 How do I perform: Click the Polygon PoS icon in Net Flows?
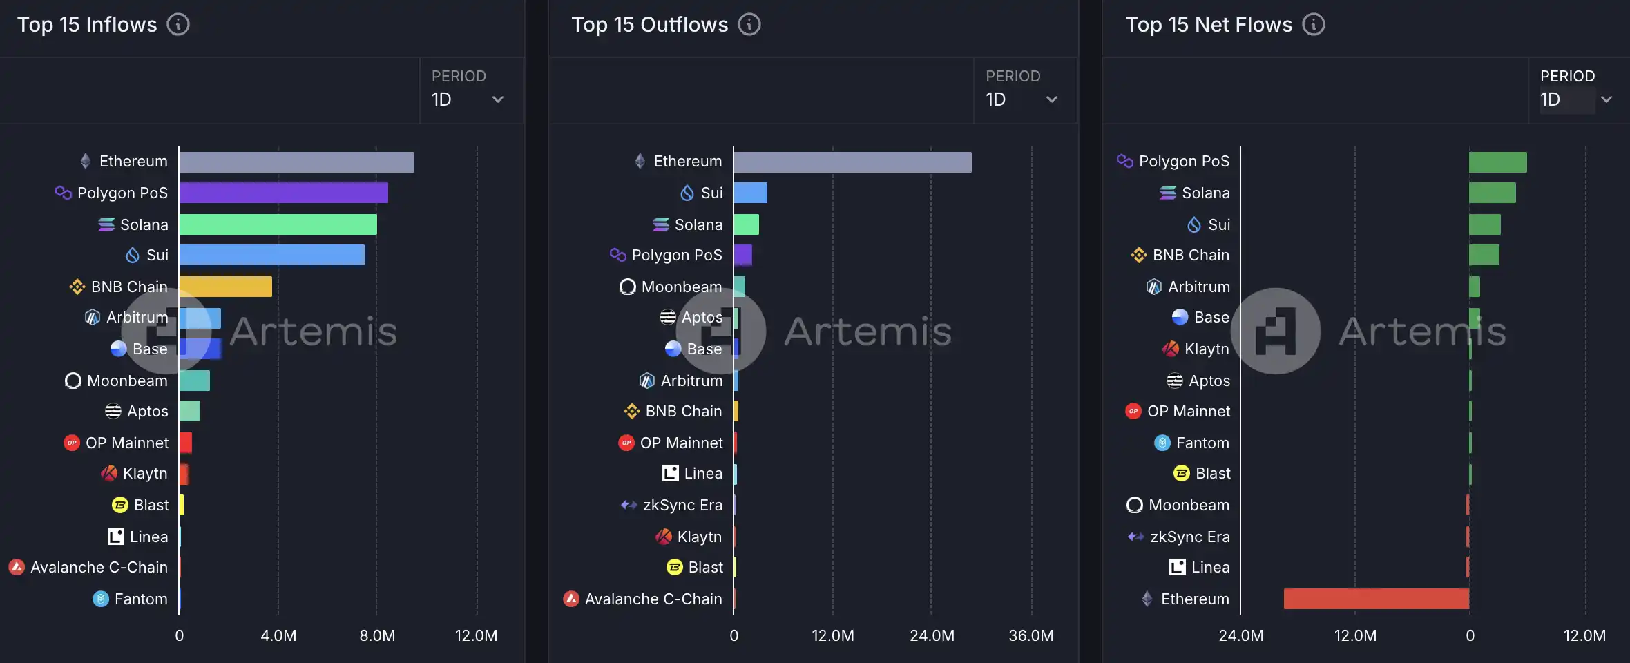(x=1125, y=161)
